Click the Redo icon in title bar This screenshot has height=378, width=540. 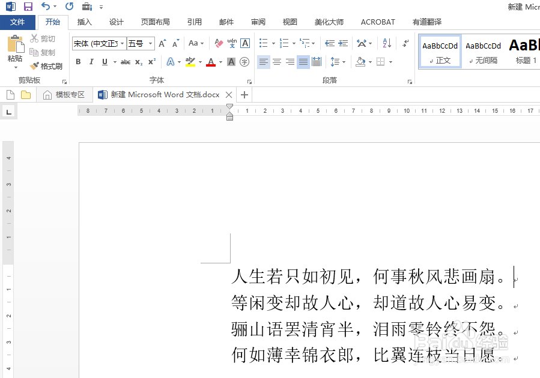pos(69,6)
